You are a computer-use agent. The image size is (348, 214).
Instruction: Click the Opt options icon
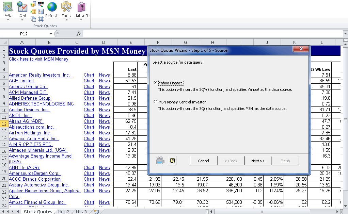coord(22,7)
